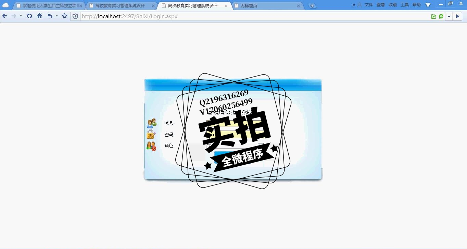The image size is (467, 249).
Task: Open the 收藏 menu
Action: 393,5
